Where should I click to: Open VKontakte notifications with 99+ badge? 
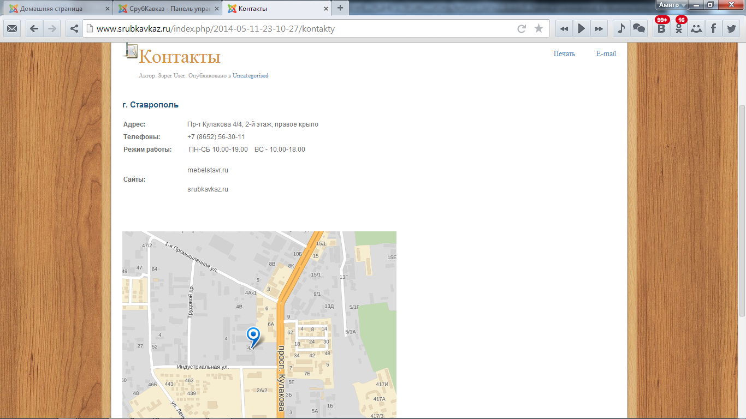(661, 28)
